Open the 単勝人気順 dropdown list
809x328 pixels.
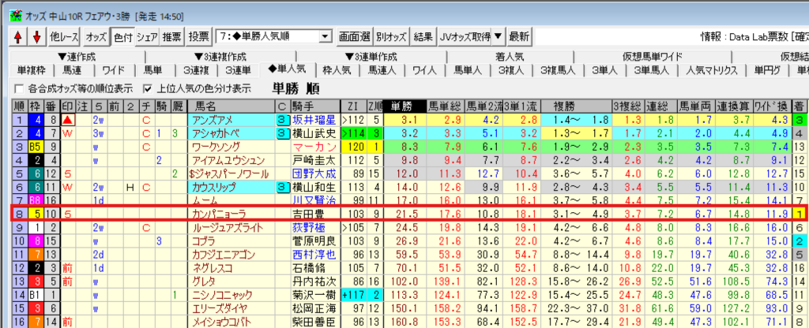[x=325, y=36]
